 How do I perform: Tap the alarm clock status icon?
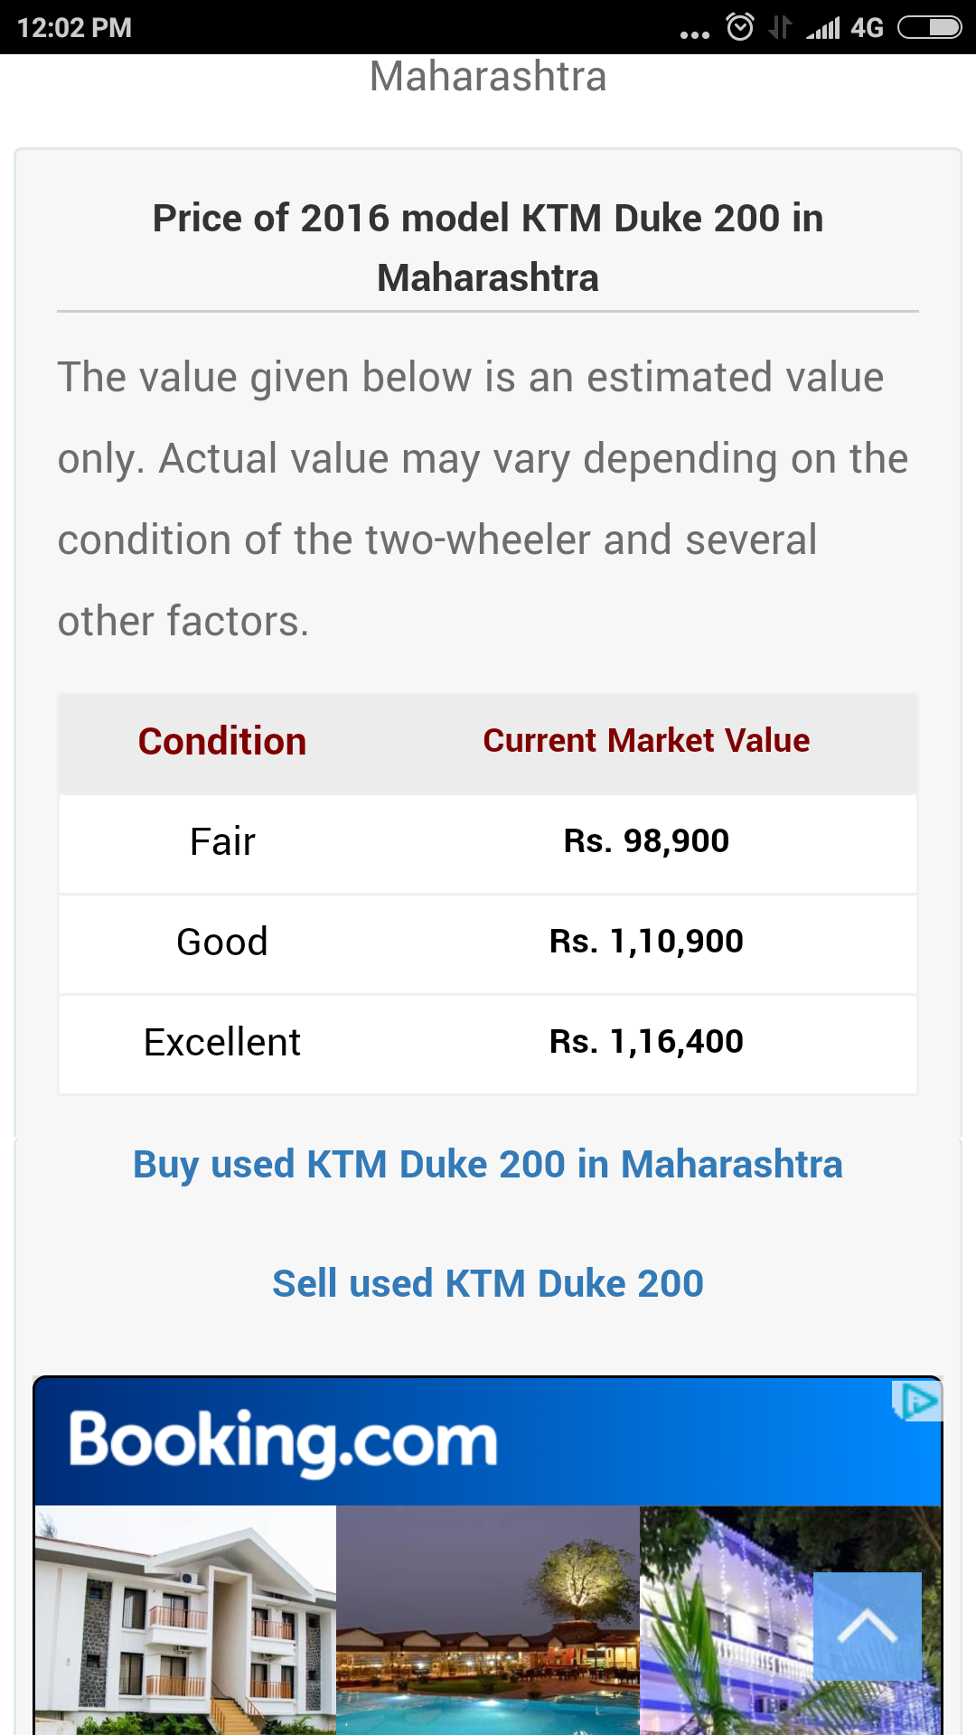click(x=740, y=27)
